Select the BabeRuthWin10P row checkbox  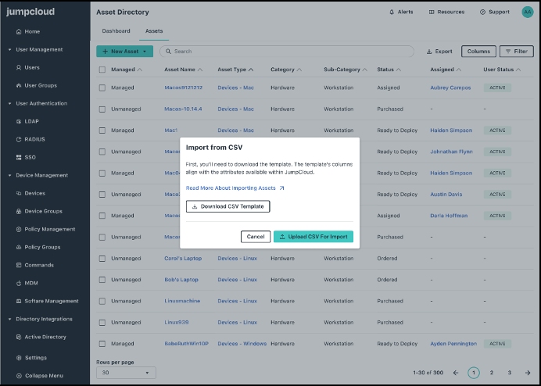[x=102, y=344]
